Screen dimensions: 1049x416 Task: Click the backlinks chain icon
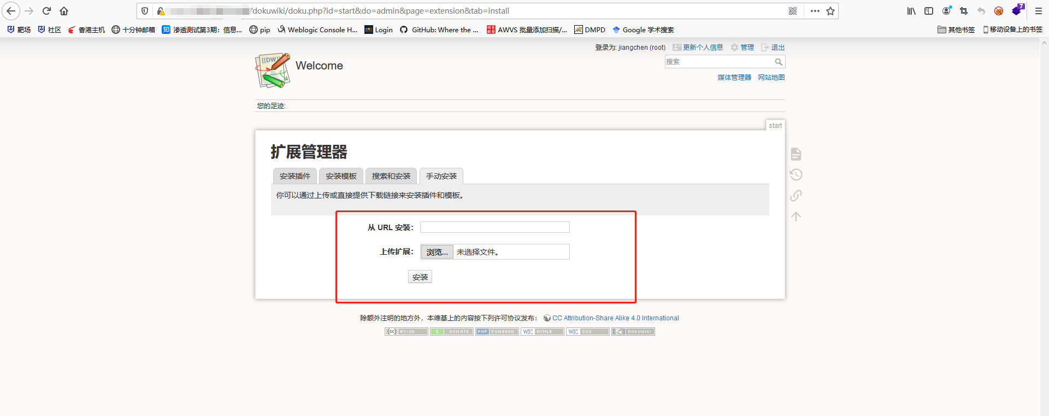coord(796,196)
